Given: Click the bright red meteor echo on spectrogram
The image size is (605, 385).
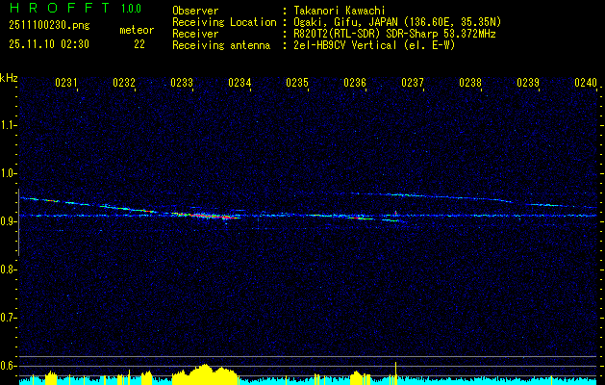Looking at the screenshot, I should (x=214, y=217).
